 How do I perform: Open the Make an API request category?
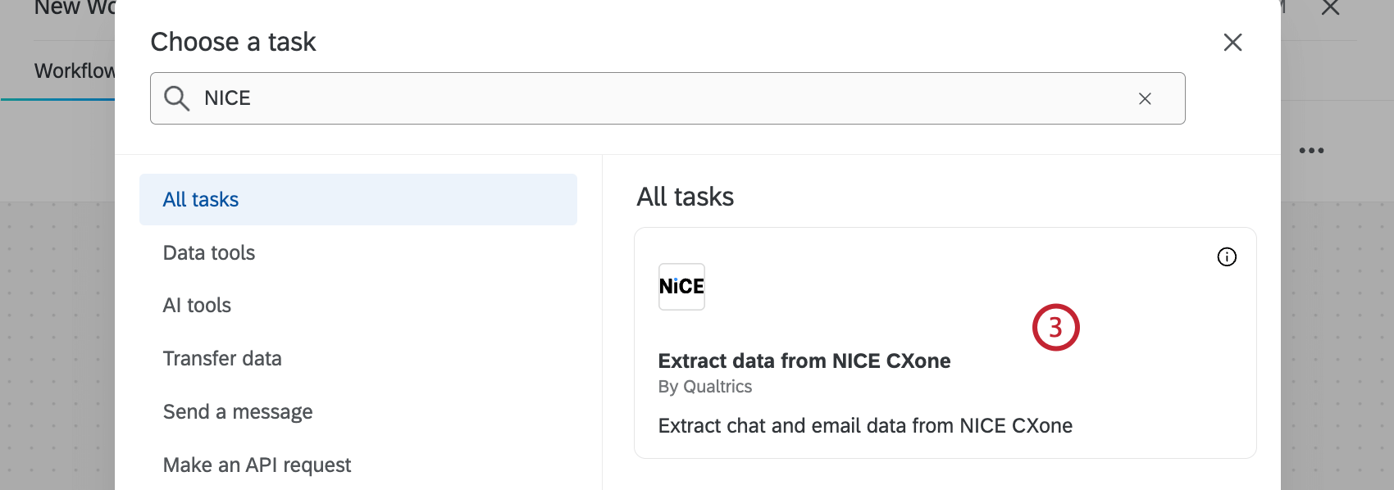(257, 465)
